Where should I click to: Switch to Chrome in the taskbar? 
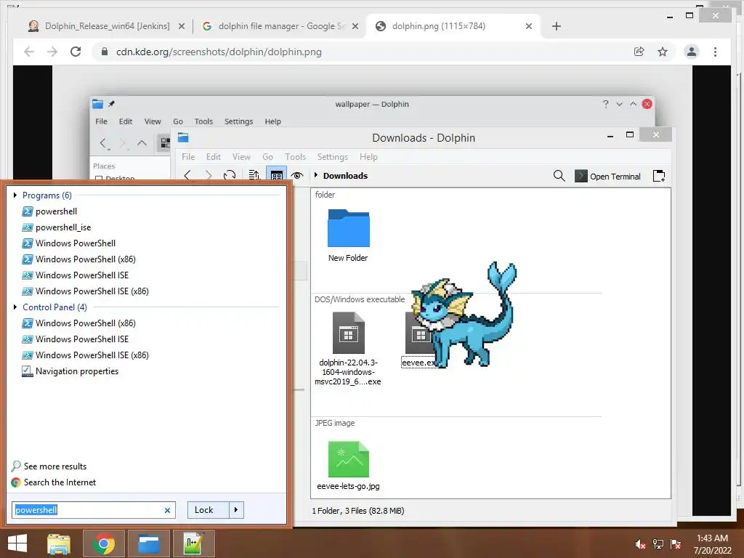point(103,543)
